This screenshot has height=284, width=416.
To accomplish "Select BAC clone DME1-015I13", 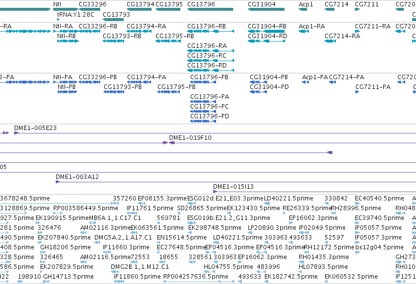I will pos(234,187).
